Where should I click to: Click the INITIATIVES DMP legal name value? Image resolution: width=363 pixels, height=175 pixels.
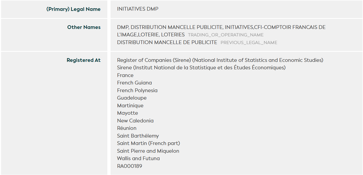[x=138, y=9]
